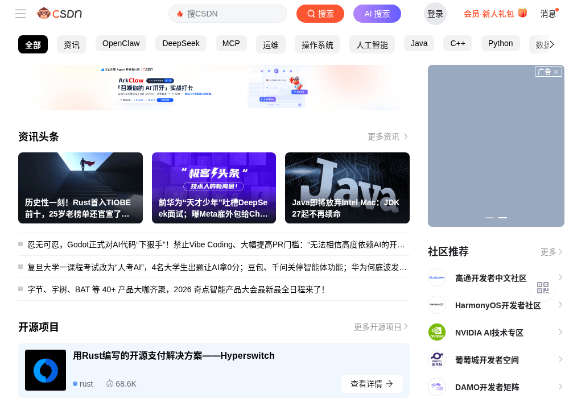569x398 pixels.
Task: Open 查看详情 for Hyperswitch
Action: pos(372,384)
